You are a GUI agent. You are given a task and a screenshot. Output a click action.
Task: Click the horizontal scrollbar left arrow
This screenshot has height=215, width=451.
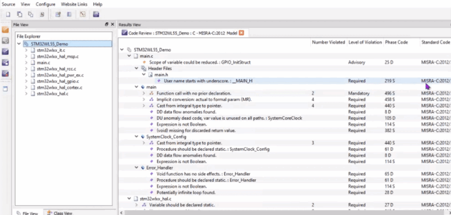(121, 213)
